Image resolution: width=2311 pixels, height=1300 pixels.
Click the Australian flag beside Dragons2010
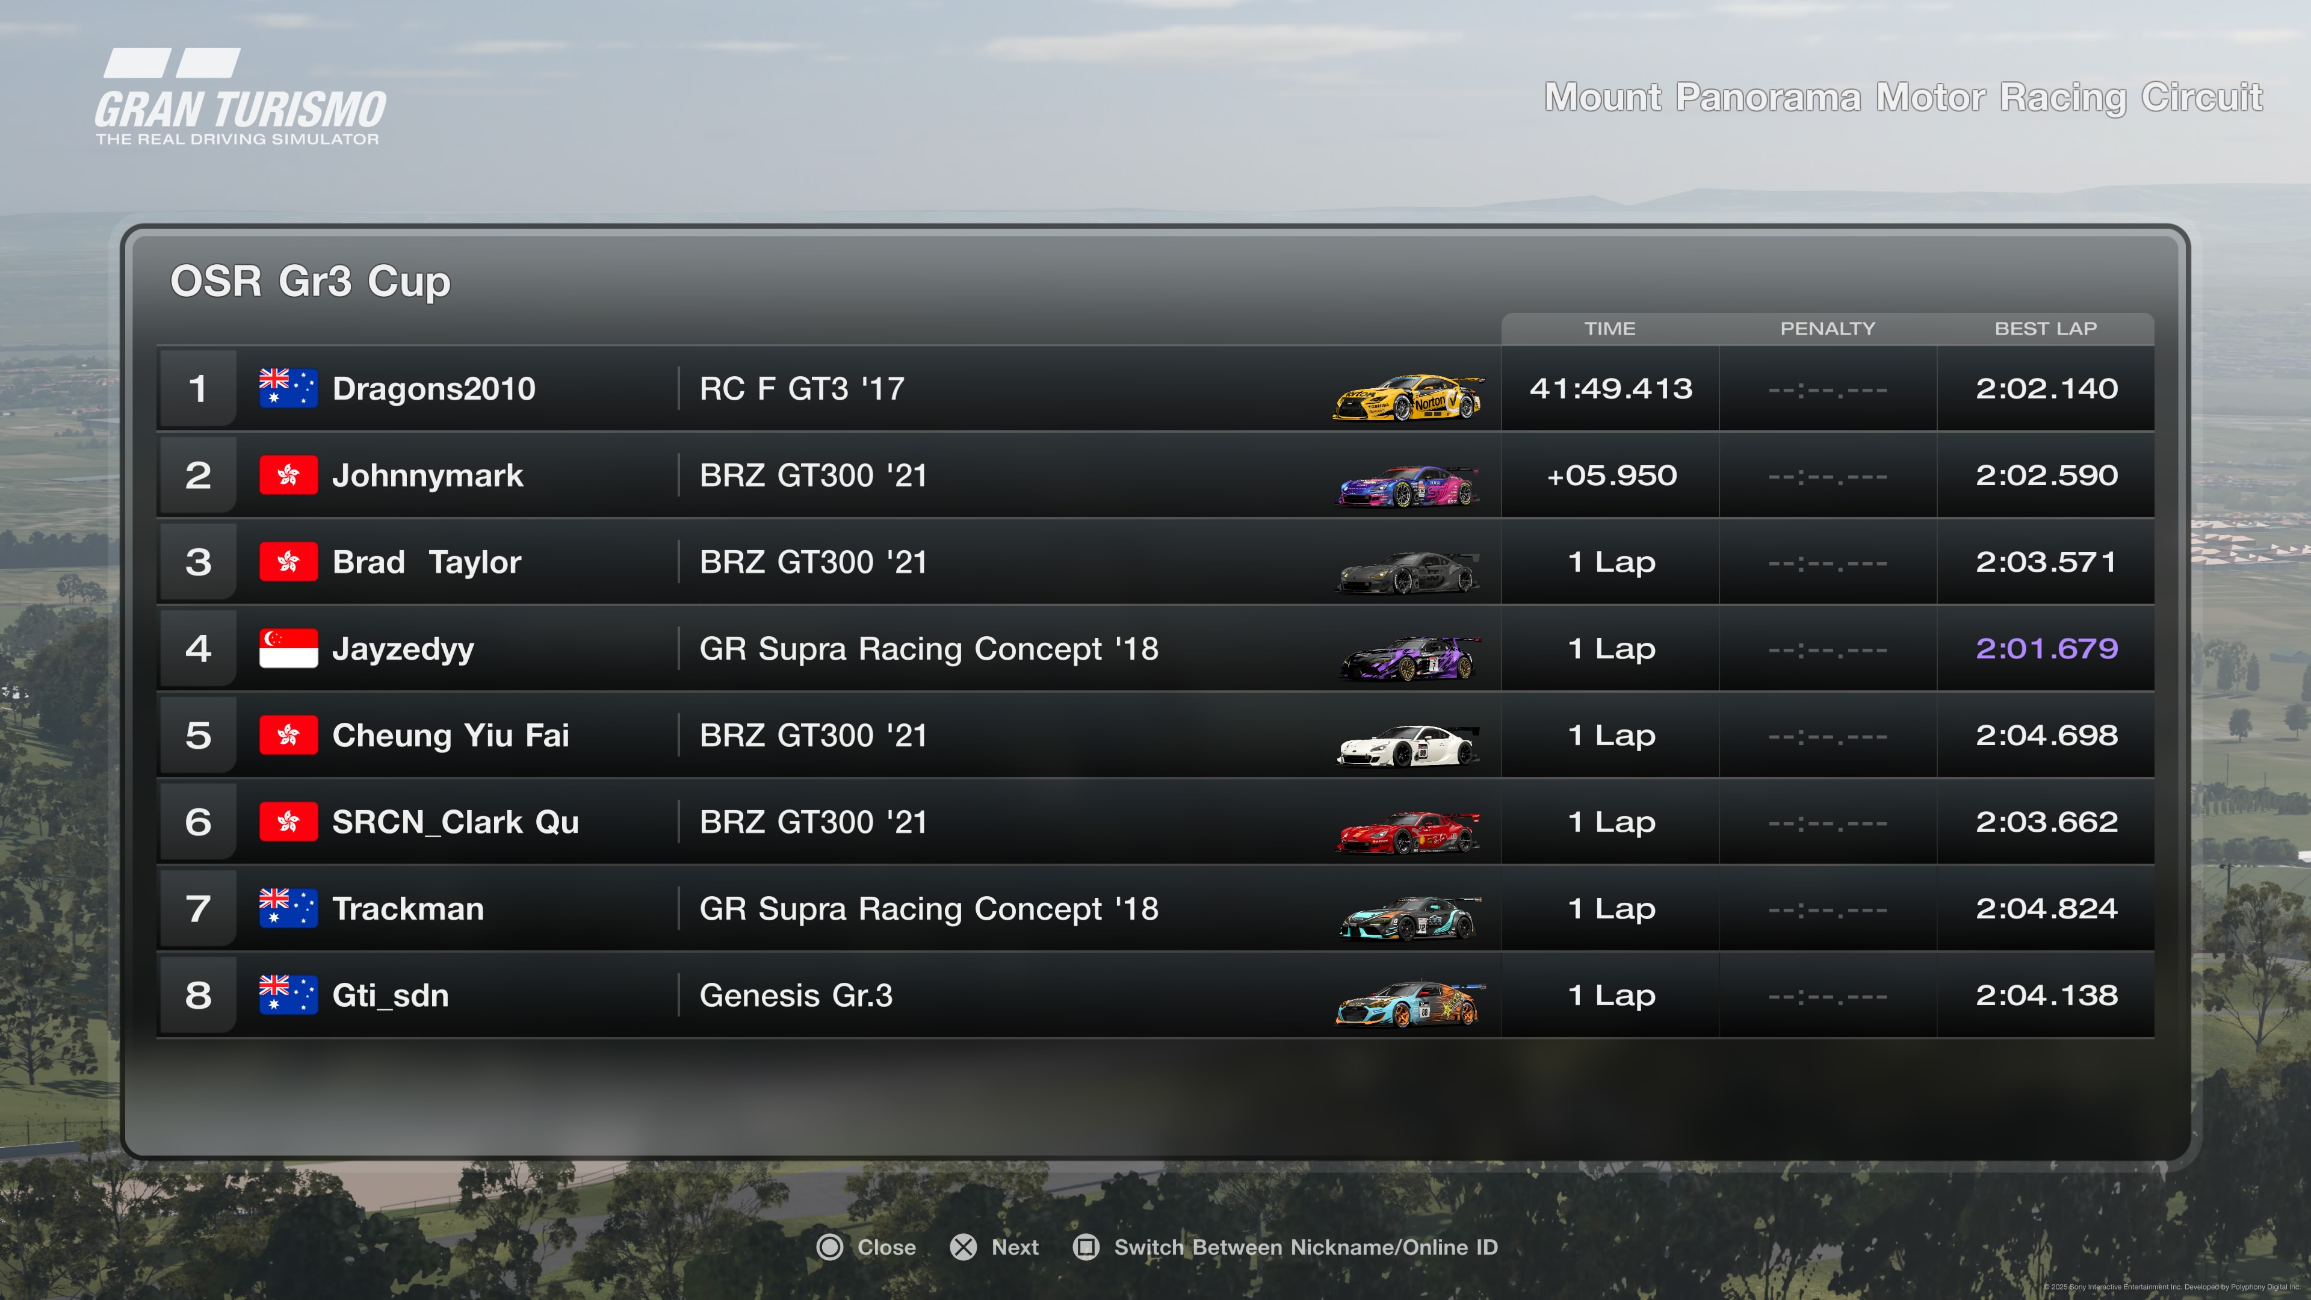(x=288, y=388)
